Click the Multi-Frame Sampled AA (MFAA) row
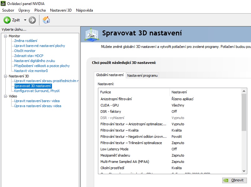 pyautogui.click(x=125, y=162)
